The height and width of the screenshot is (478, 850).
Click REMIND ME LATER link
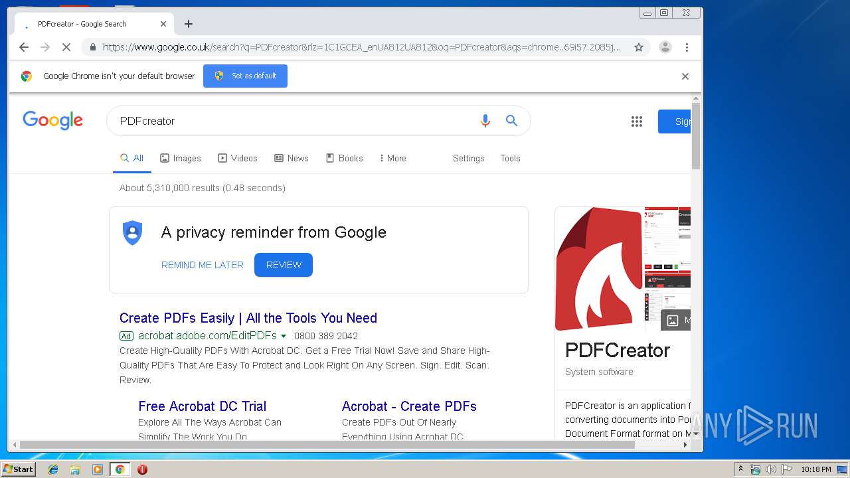coord(203,265)
